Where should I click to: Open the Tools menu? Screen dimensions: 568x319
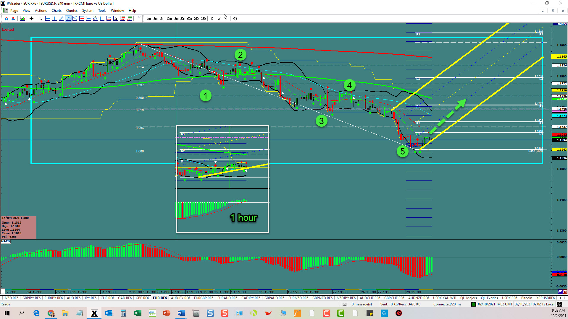coord(102,11)
